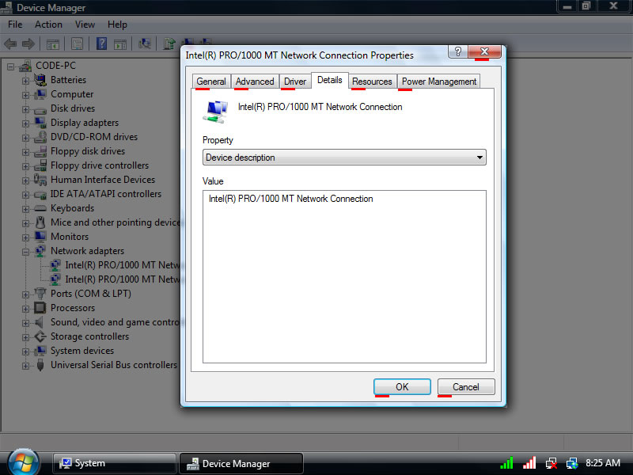
Task: Switch to the System taskbar window
Action: (x=114, y=463)
